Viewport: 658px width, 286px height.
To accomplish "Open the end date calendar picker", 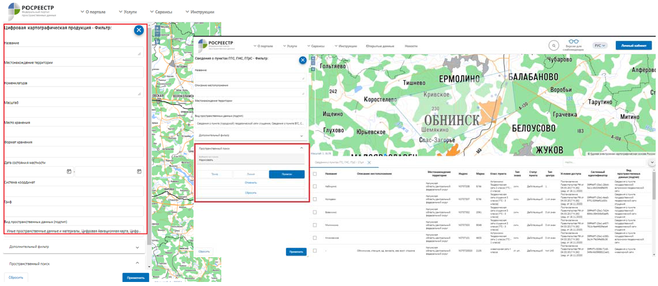I will tap(139, 171).
